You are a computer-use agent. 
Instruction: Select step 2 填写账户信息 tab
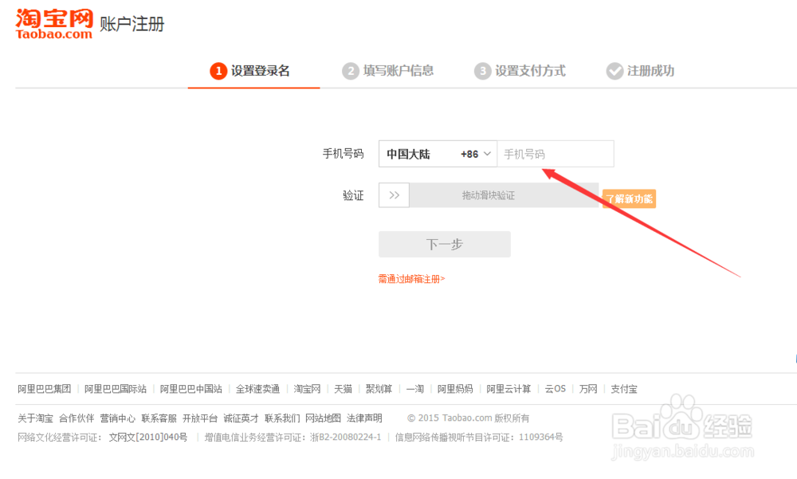coord(388,71)
